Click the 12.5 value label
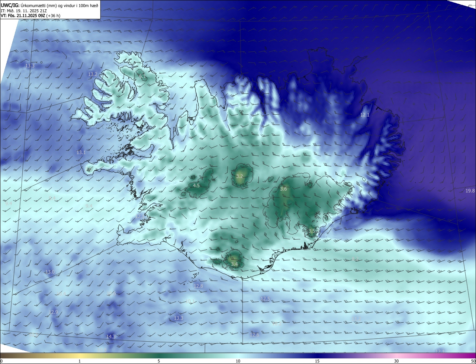The width and height of the screenshot is (476, 364). click(265, 298)
